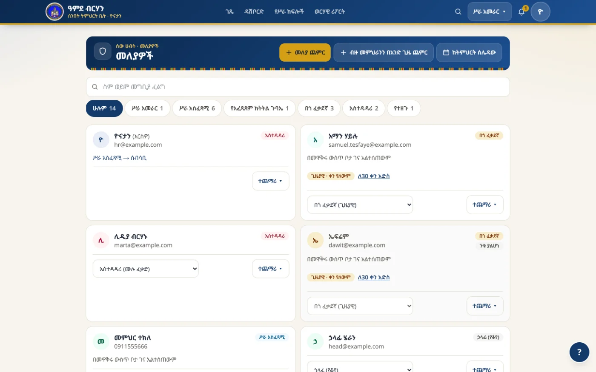
Task: Focus the ስም ወይም መግቢያ ፈልግ search field
Action: tap(298, 87)
